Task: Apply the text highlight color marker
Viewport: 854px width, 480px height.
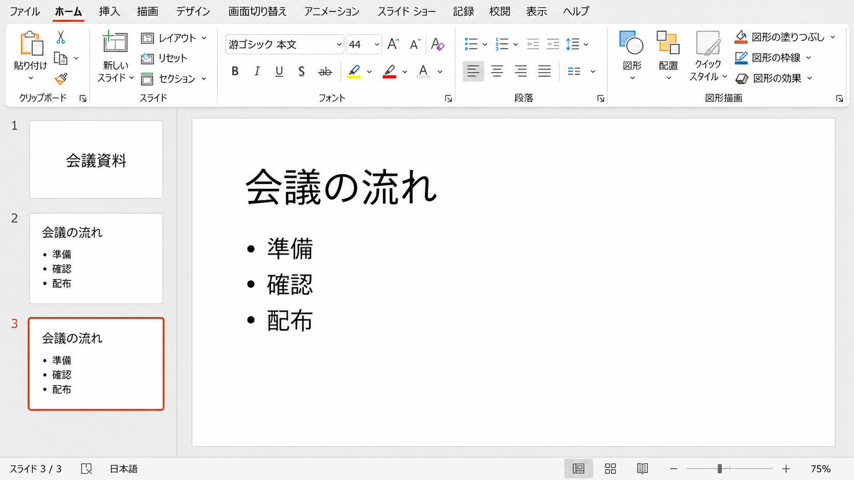Action: click(x=354, y=71)
